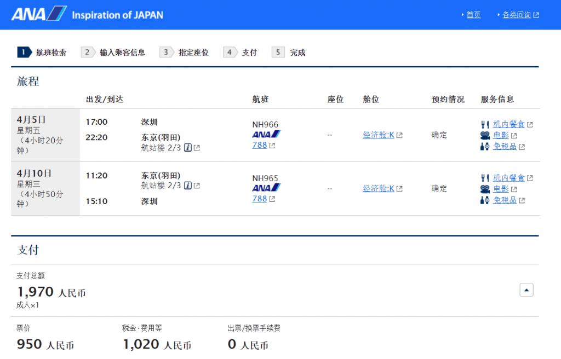This screenshot has width=561, height=359.
Task: Open 经济舱:K link for April 10 flight
Action: pos(379,189)
